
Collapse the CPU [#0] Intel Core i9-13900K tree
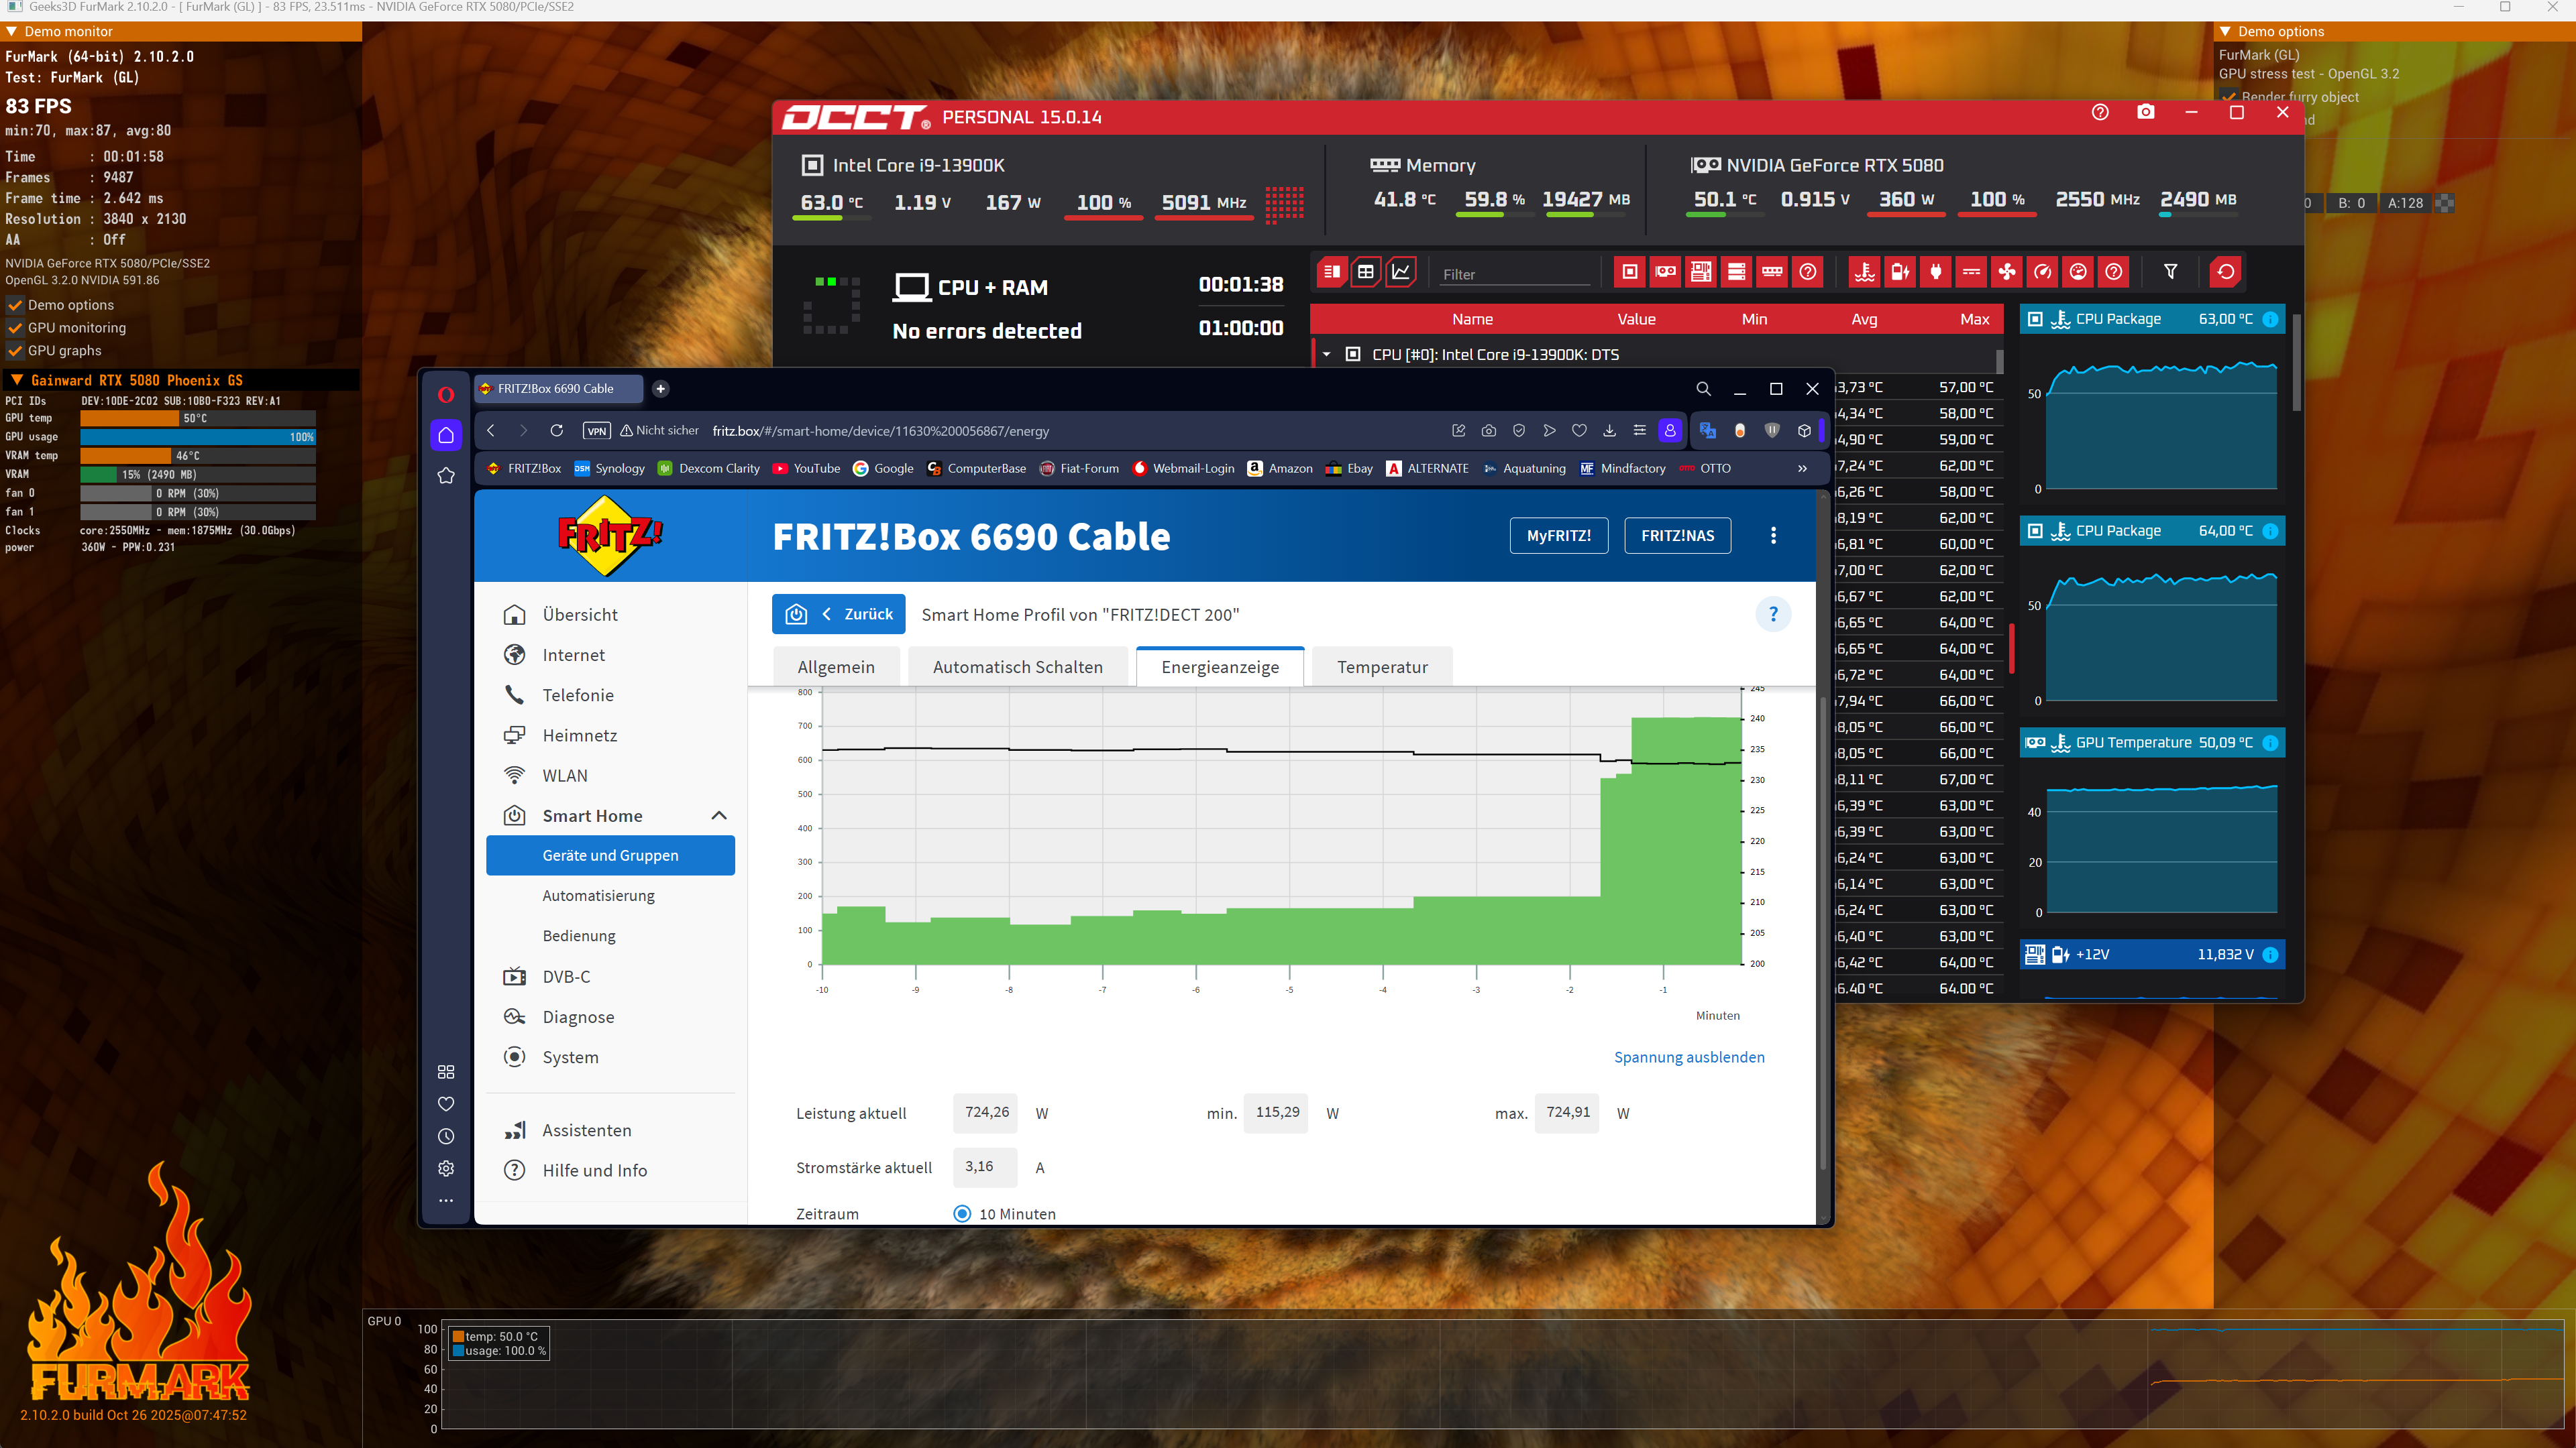pos(1327,355)
